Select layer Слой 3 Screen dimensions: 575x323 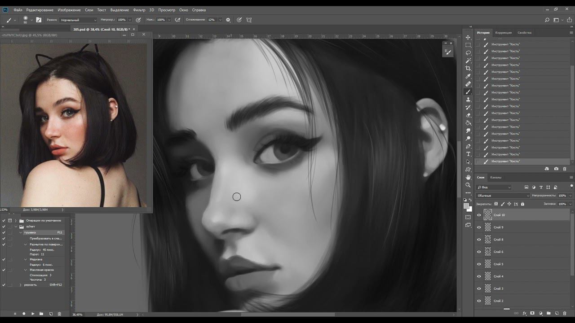[517, 288]
